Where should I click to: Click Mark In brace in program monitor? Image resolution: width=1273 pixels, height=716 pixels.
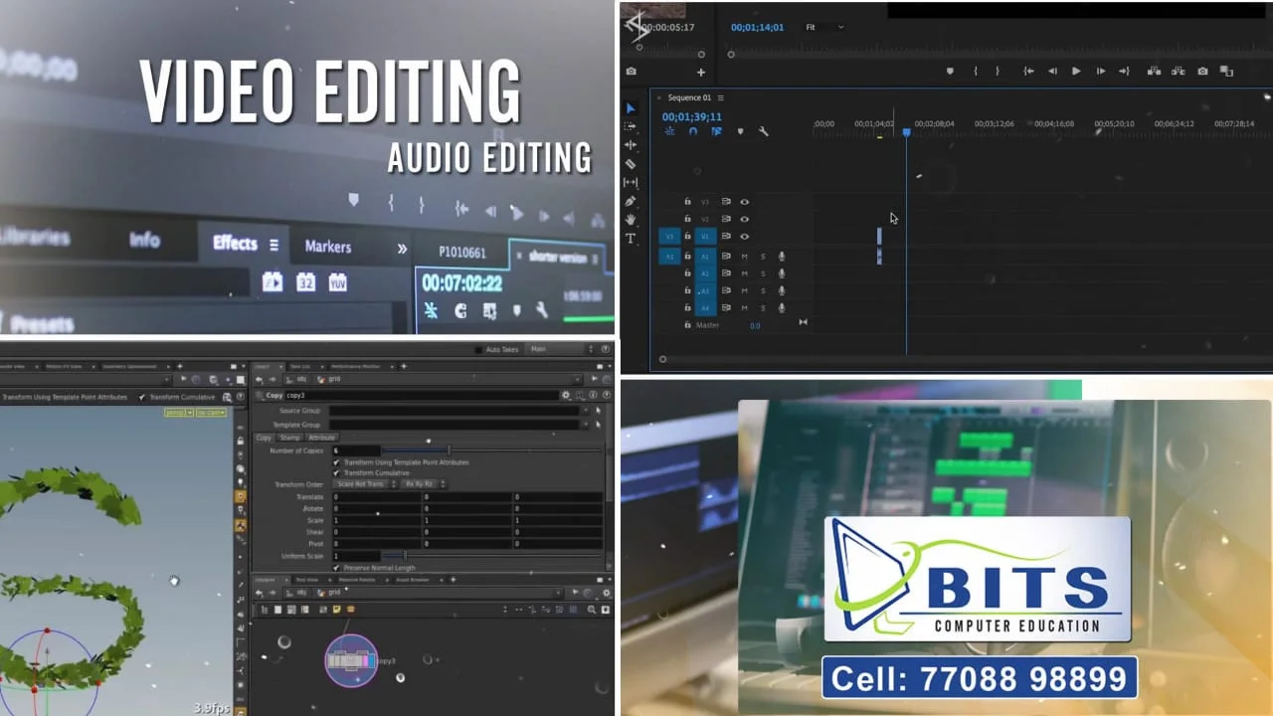click(976, 71)
